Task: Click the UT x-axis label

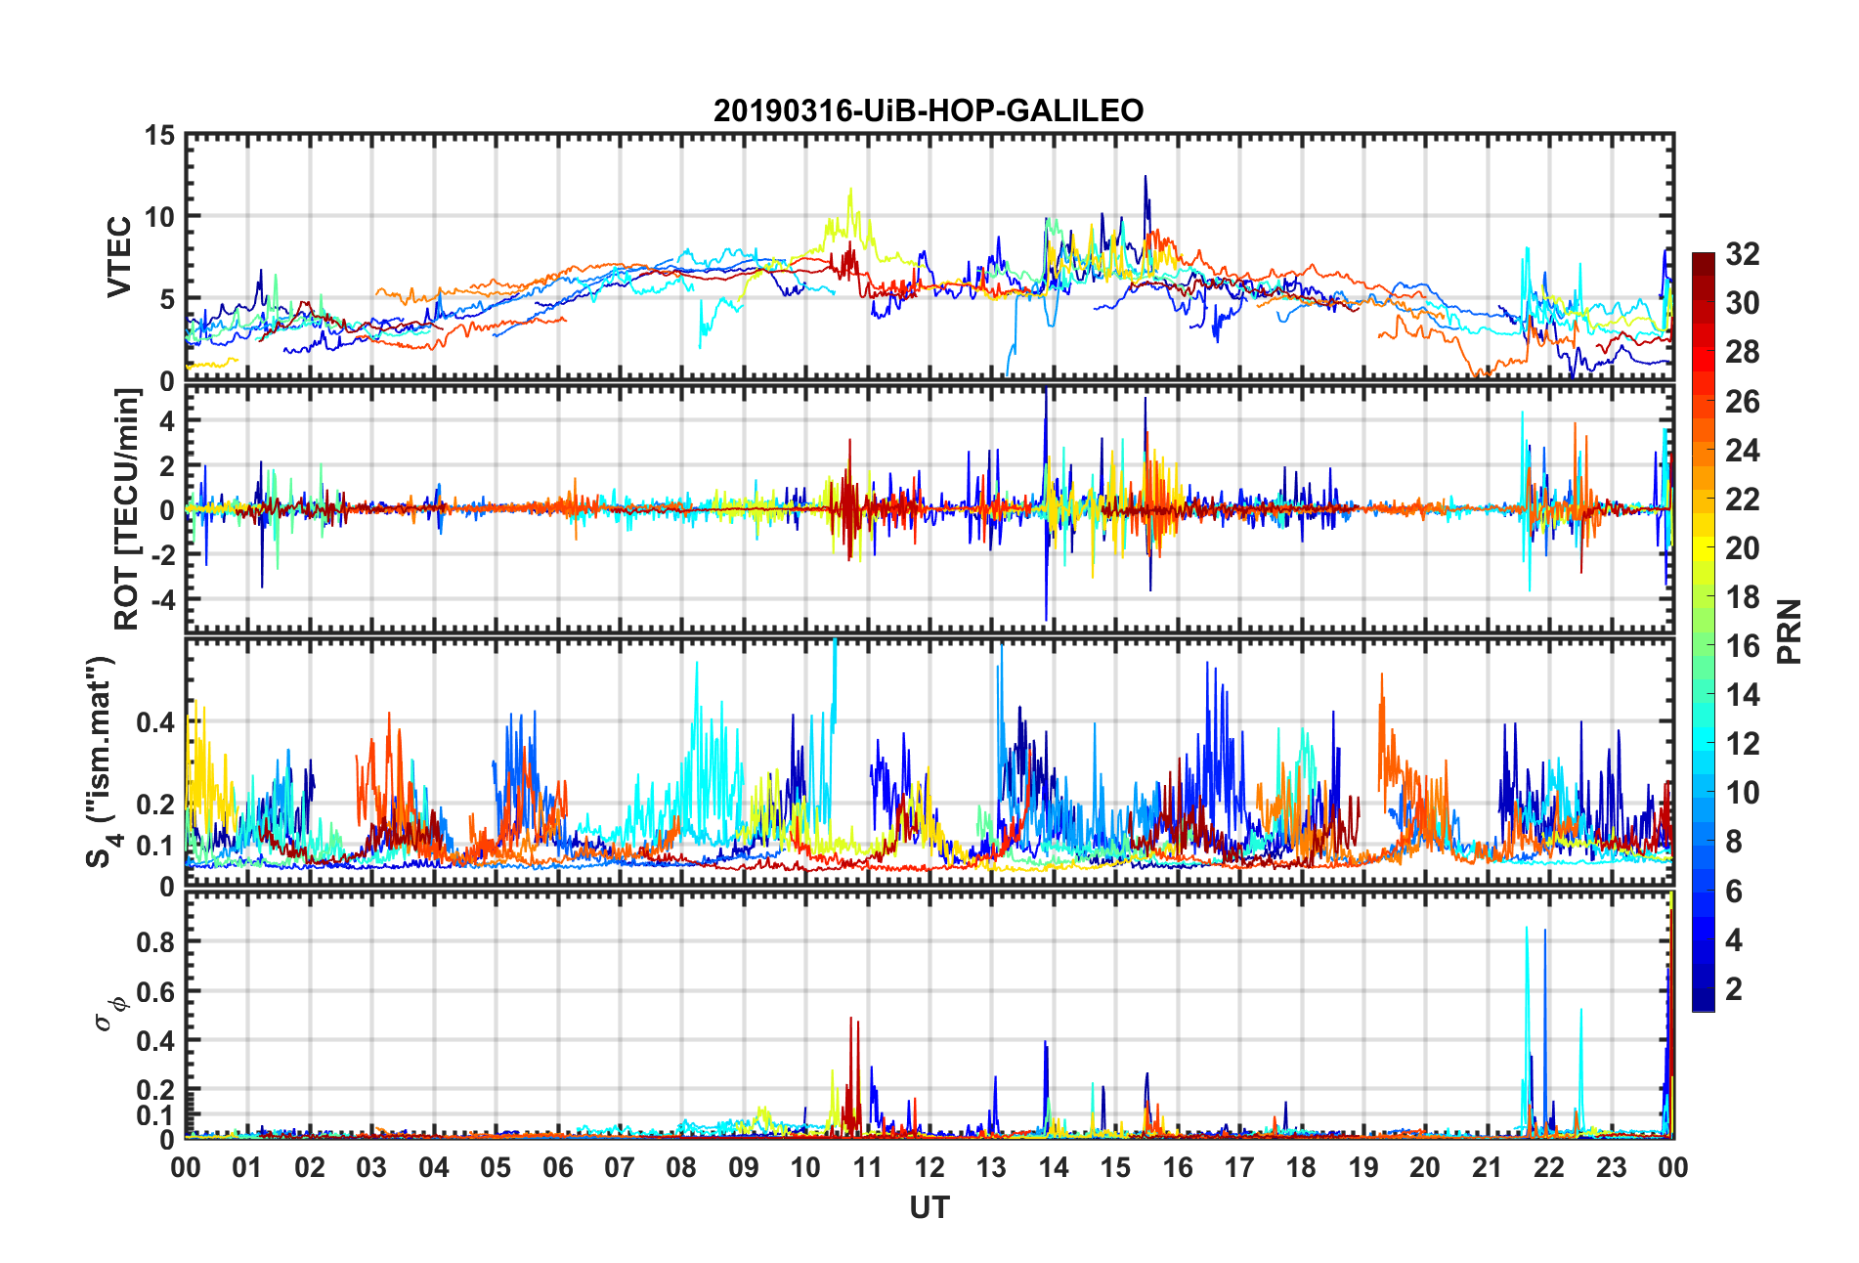Action: point(929,1208)
